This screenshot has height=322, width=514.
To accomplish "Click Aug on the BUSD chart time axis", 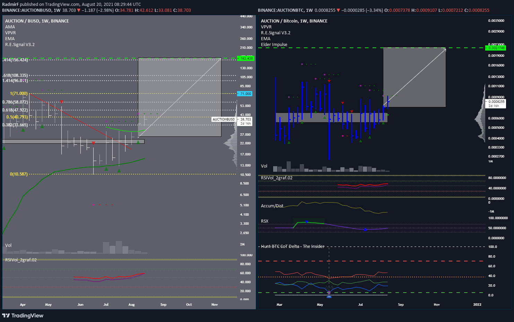I will (131, 305).
